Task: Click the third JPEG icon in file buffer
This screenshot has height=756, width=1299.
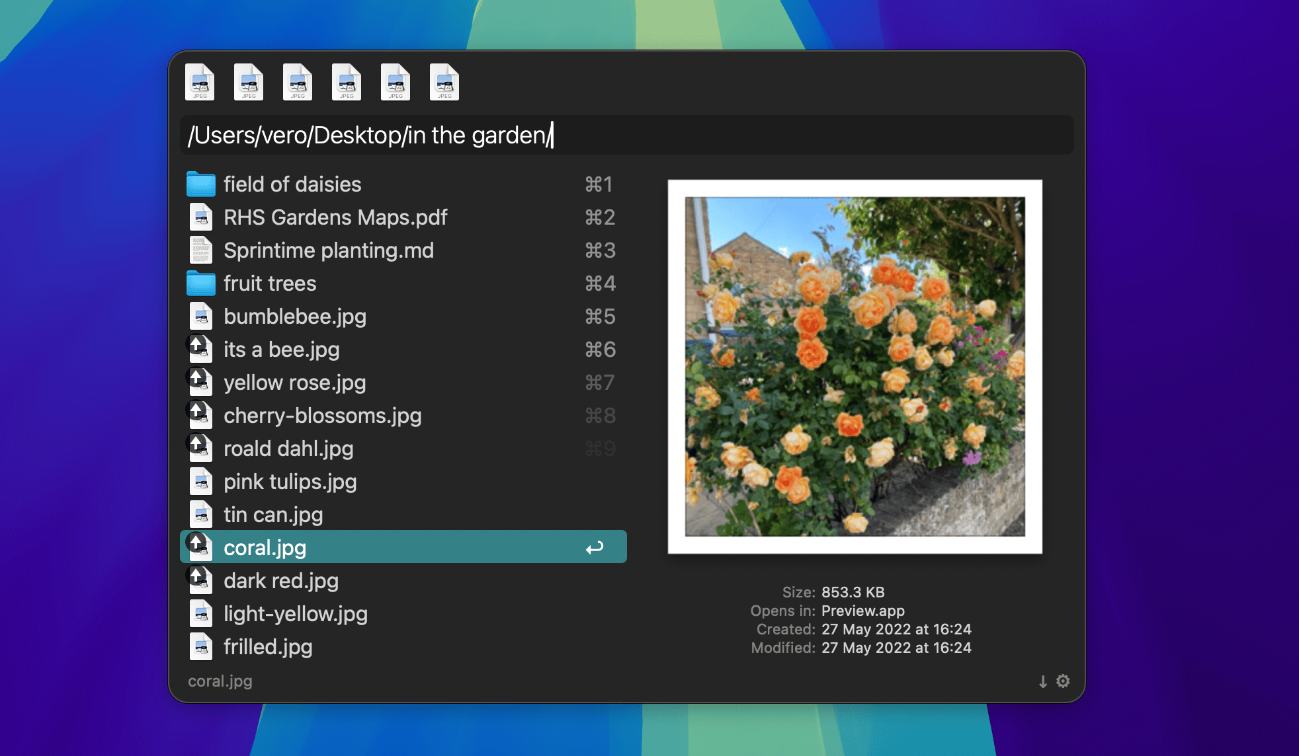Action: (x=298, y=82)
